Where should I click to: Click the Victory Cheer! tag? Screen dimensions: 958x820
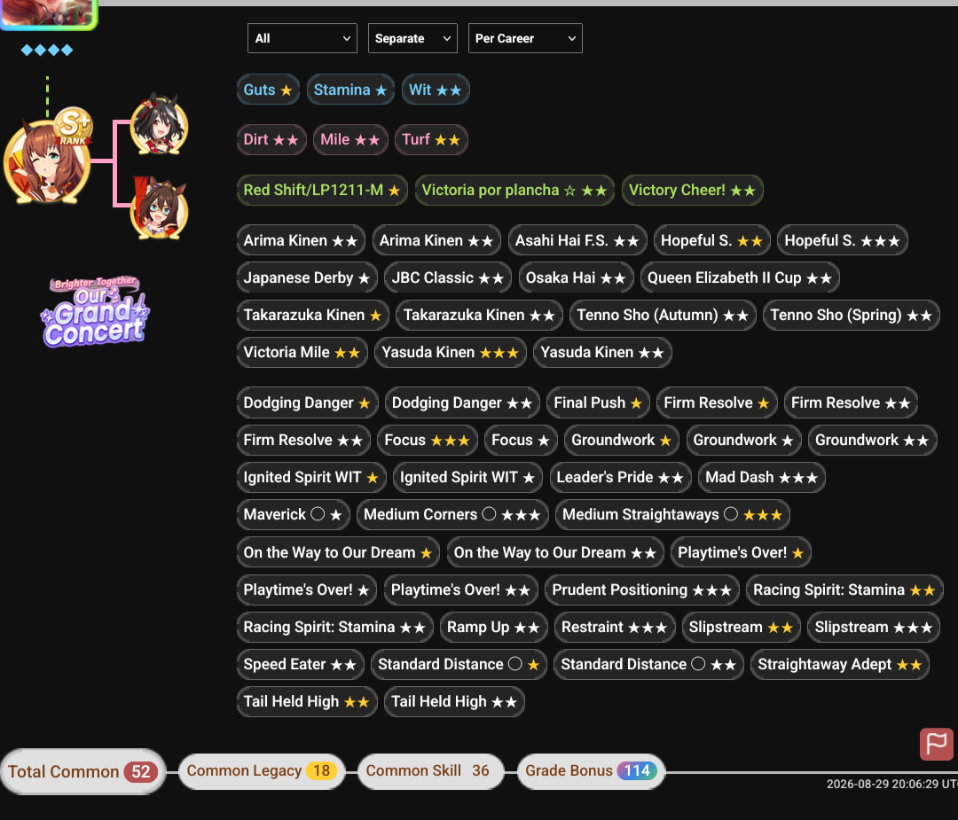click(x=692, y=191)
